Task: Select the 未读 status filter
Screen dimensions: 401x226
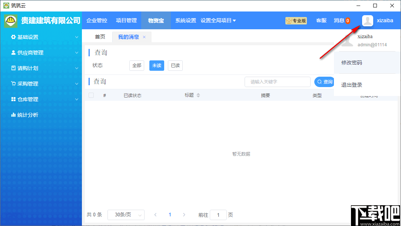Action: pos(156,65)
